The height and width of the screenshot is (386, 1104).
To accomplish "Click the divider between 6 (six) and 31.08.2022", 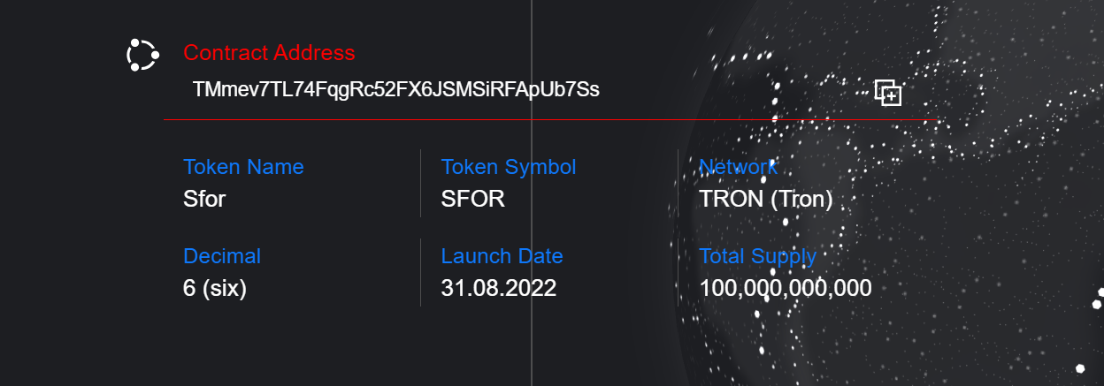I will (x=420, y=272).
